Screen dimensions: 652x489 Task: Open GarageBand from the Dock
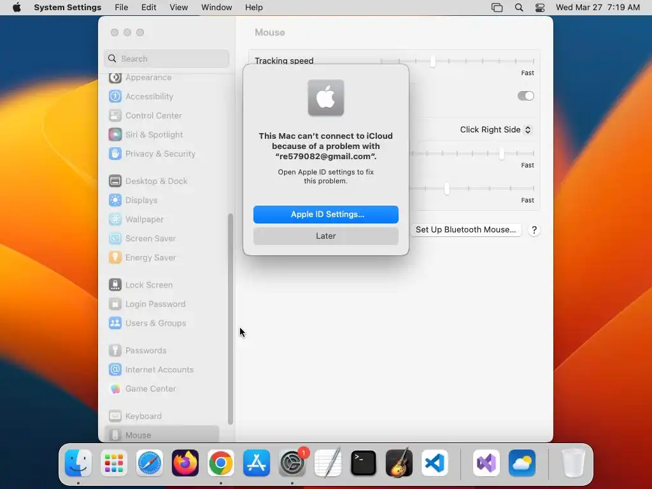coord(399,463)
